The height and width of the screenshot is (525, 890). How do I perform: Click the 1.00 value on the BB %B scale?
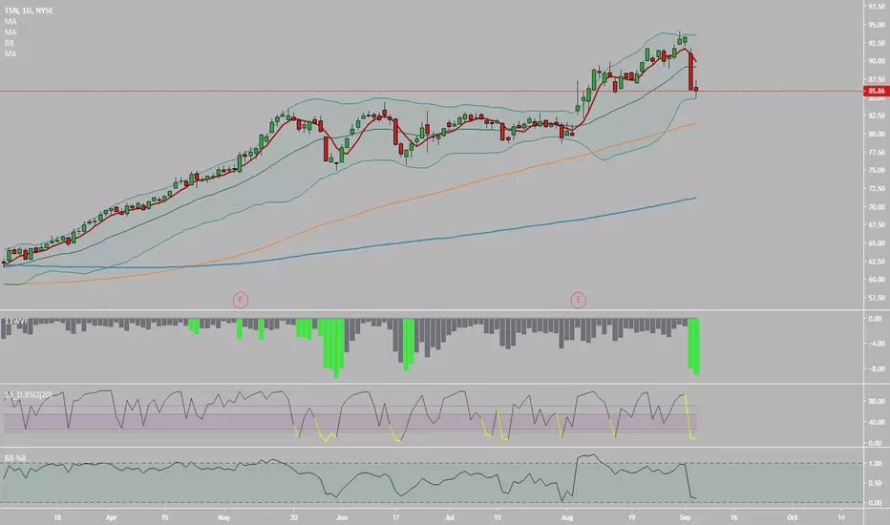876,463
